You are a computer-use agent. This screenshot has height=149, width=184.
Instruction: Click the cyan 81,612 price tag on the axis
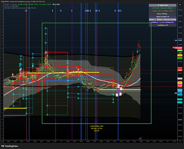tap(180, 102)
